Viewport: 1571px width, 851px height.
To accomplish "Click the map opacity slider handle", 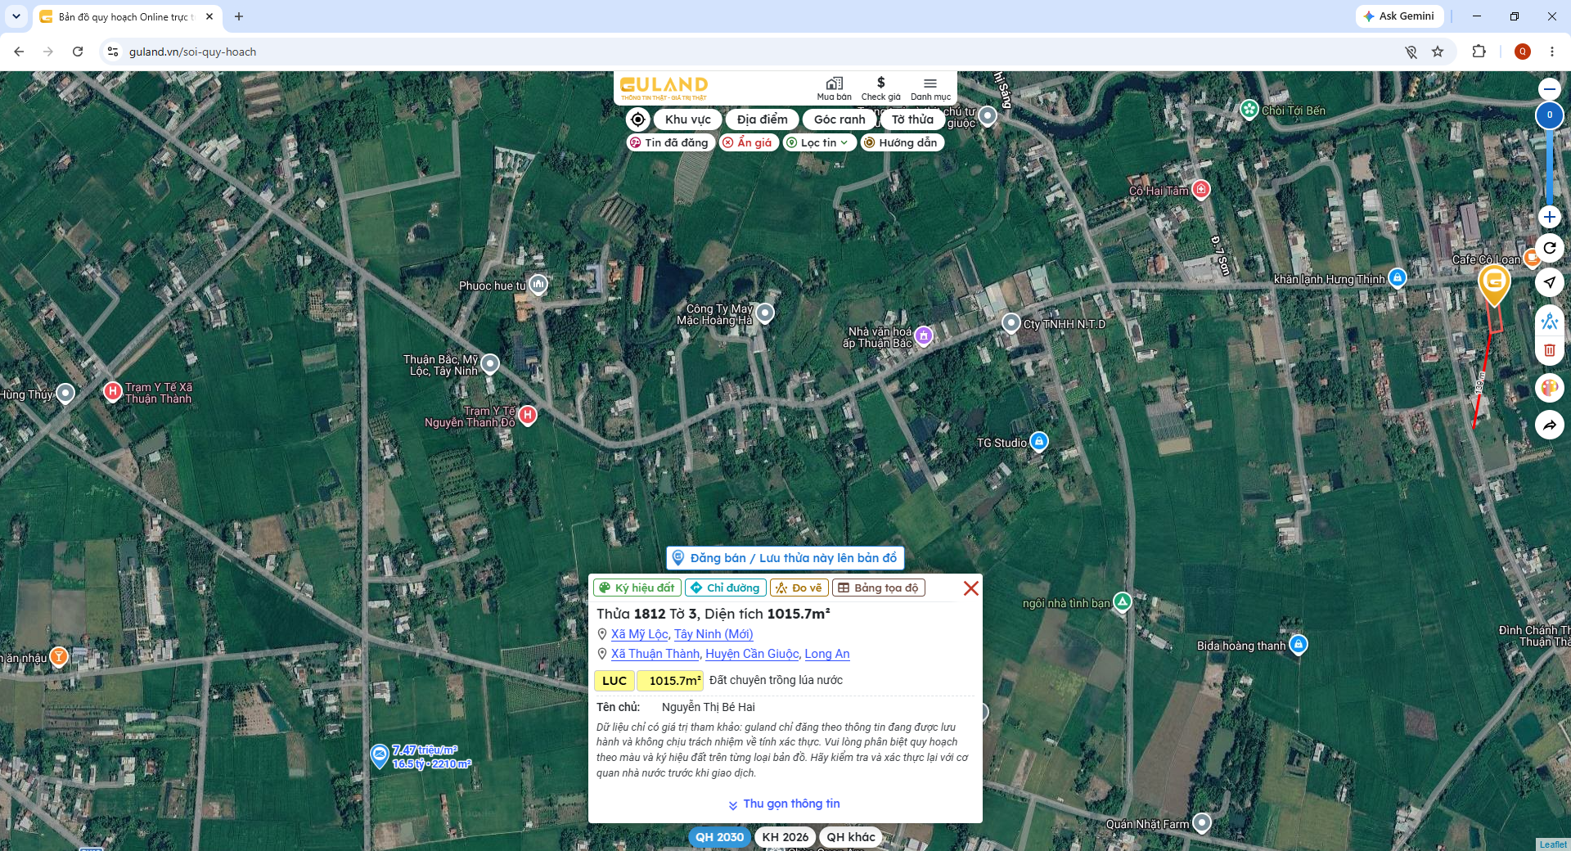I will (x=1550, y=115).
